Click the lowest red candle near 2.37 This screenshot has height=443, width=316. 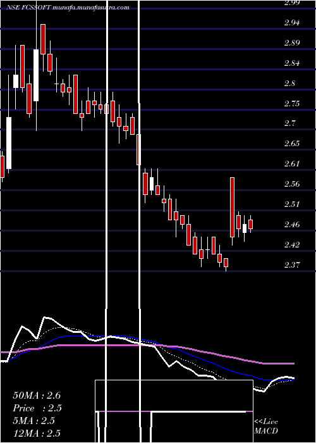tap(226, 263)
